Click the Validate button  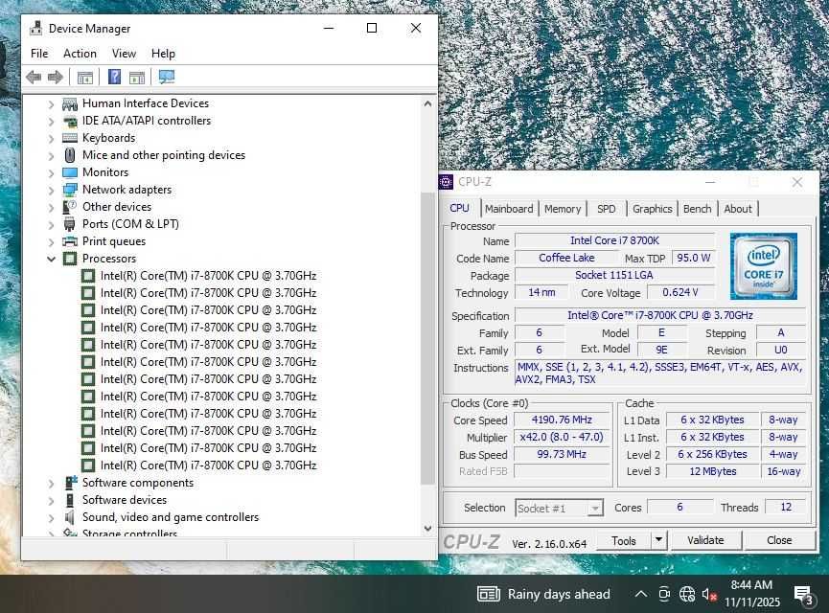pyautogui.click(x=705, y=540)
